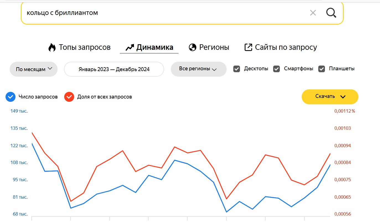Screen dimensions: 380x223
Task: Uncheck the Десктопы checkbox
Action: (237, 69)
